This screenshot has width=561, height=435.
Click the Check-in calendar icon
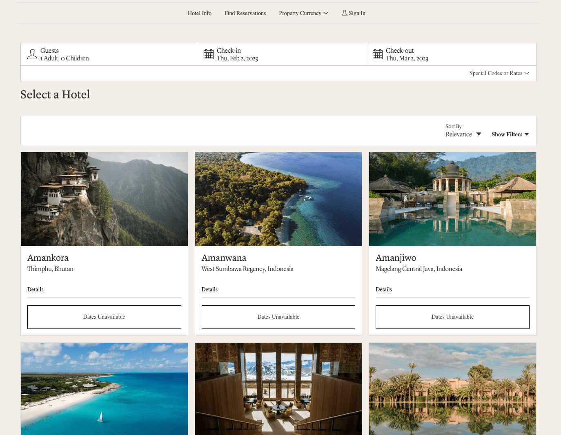click(209, 54)
